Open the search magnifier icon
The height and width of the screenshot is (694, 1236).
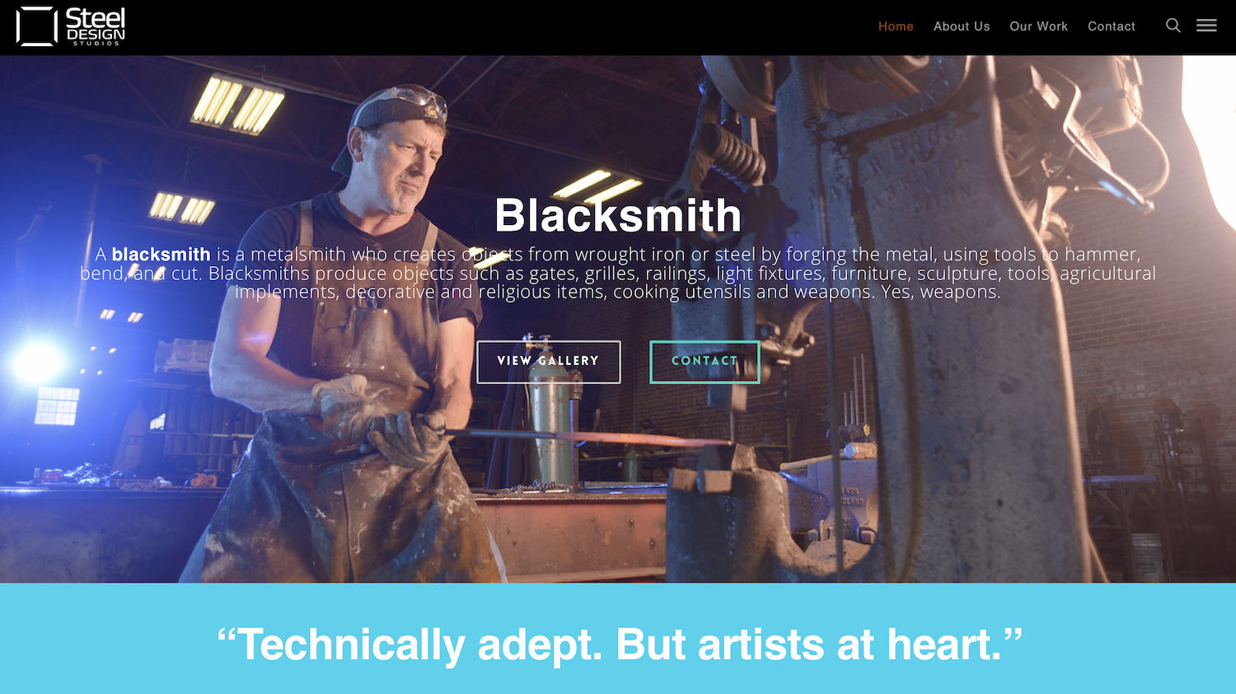click(x=1173, y=26)
